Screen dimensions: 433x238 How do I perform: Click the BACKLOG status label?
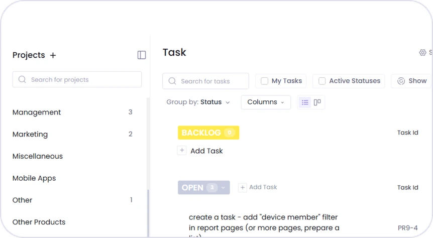[201, 133]
